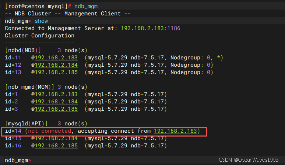Click the [mysqld(API)] section header
Viewport: 285px width, 165px height.
point(26,124)
